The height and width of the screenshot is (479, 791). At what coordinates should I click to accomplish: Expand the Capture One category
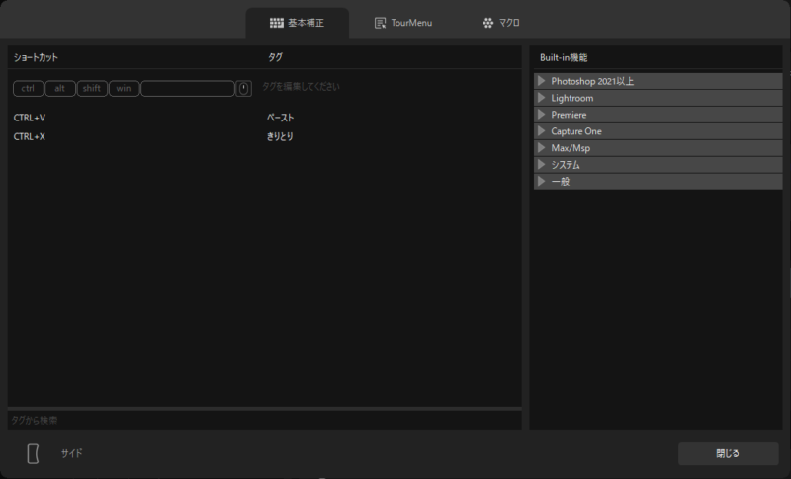coord(541,131)
